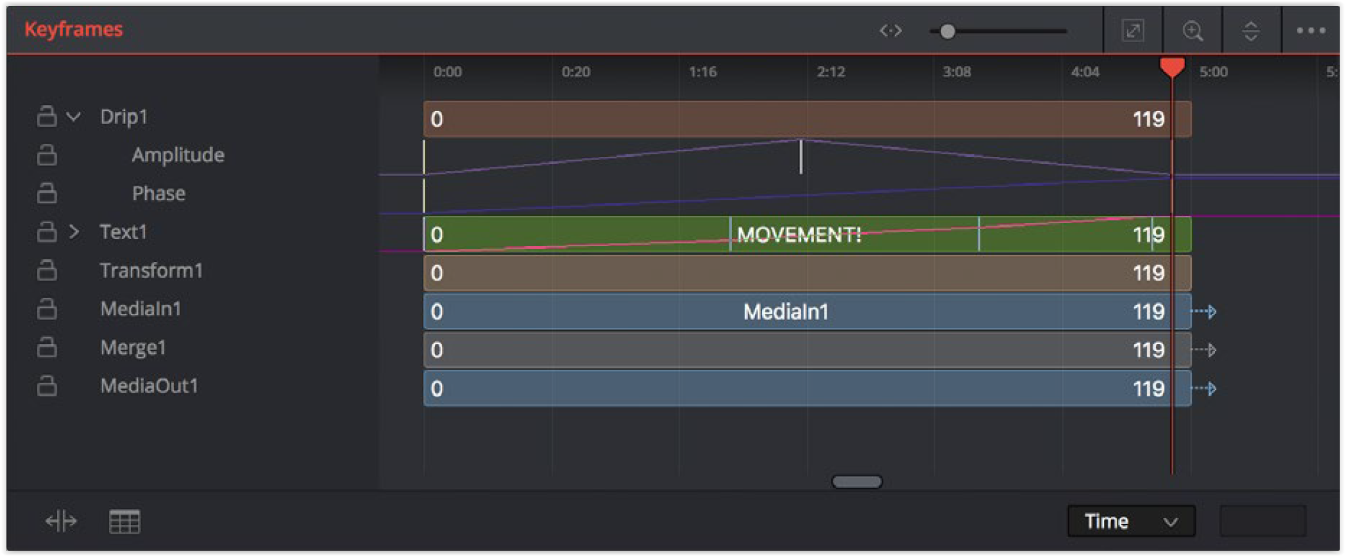The image size is (1345, 556).
Task: Toggle the lock for Drip1 track
Action: (x=47, y=116)
